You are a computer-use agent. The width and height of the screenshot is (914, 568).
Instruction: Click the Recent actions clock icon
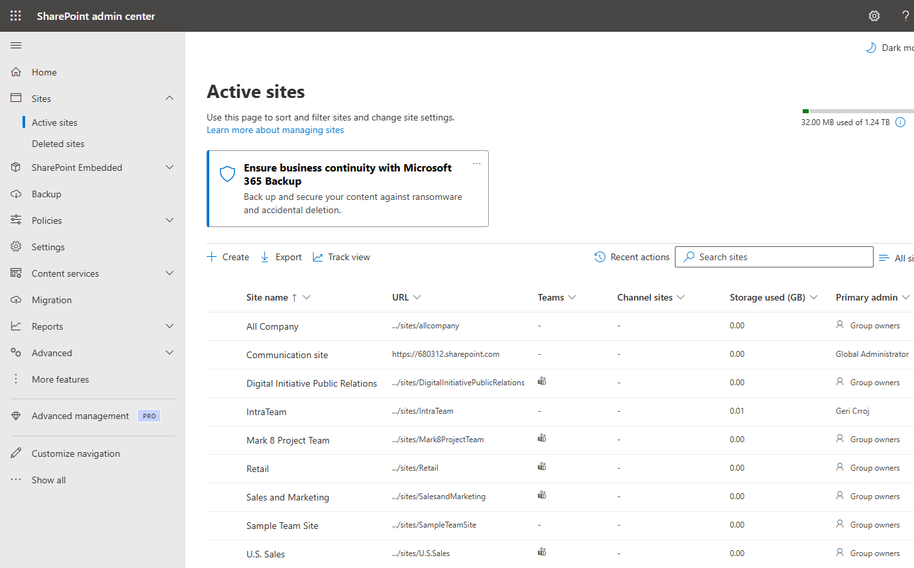pos(600,257)
